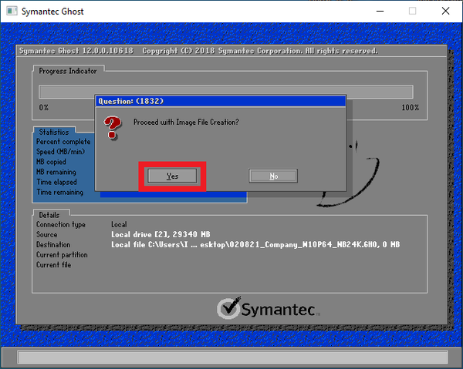Click the 'Current file' label
Image resolution: width=463 pixels, height=369 pixels.
(x=54, y=265)
